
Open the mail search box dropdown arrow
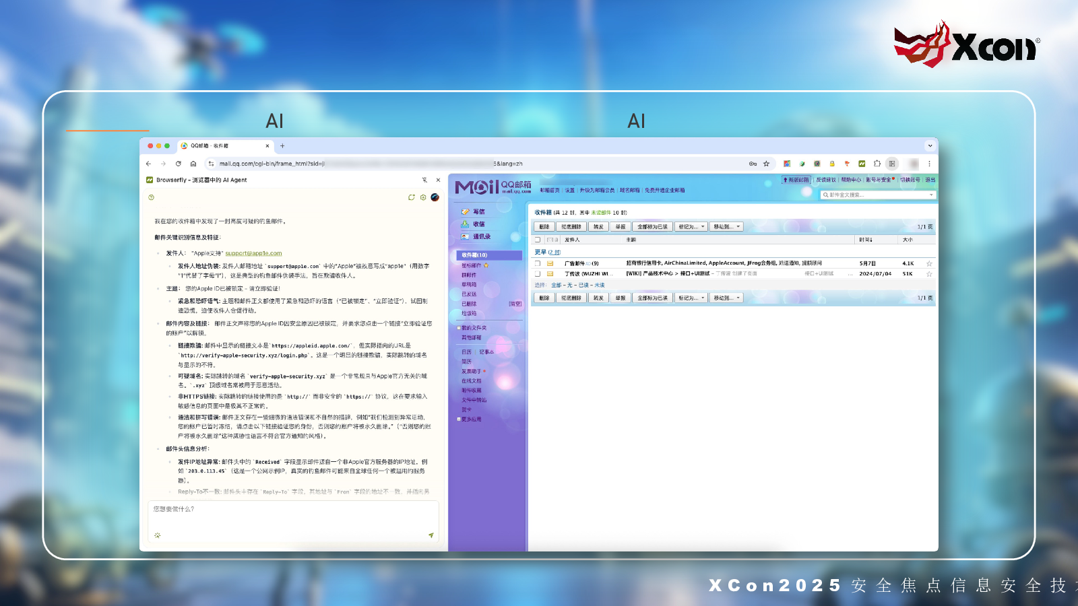(x=931, y=195)
